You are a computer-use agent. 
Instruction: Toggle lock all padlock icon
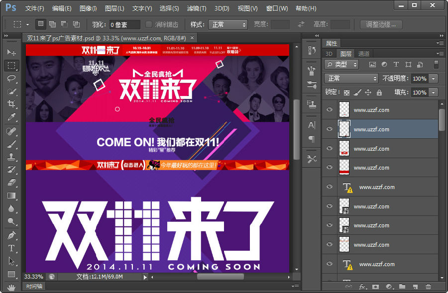(x=379, y=92)
